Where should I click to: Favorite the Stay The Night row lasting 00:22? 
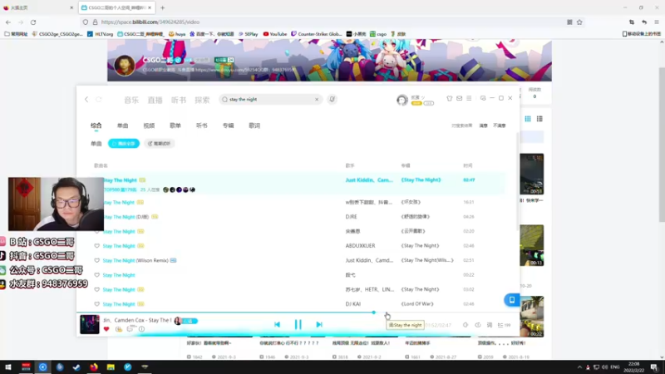(x=96, y=275)
